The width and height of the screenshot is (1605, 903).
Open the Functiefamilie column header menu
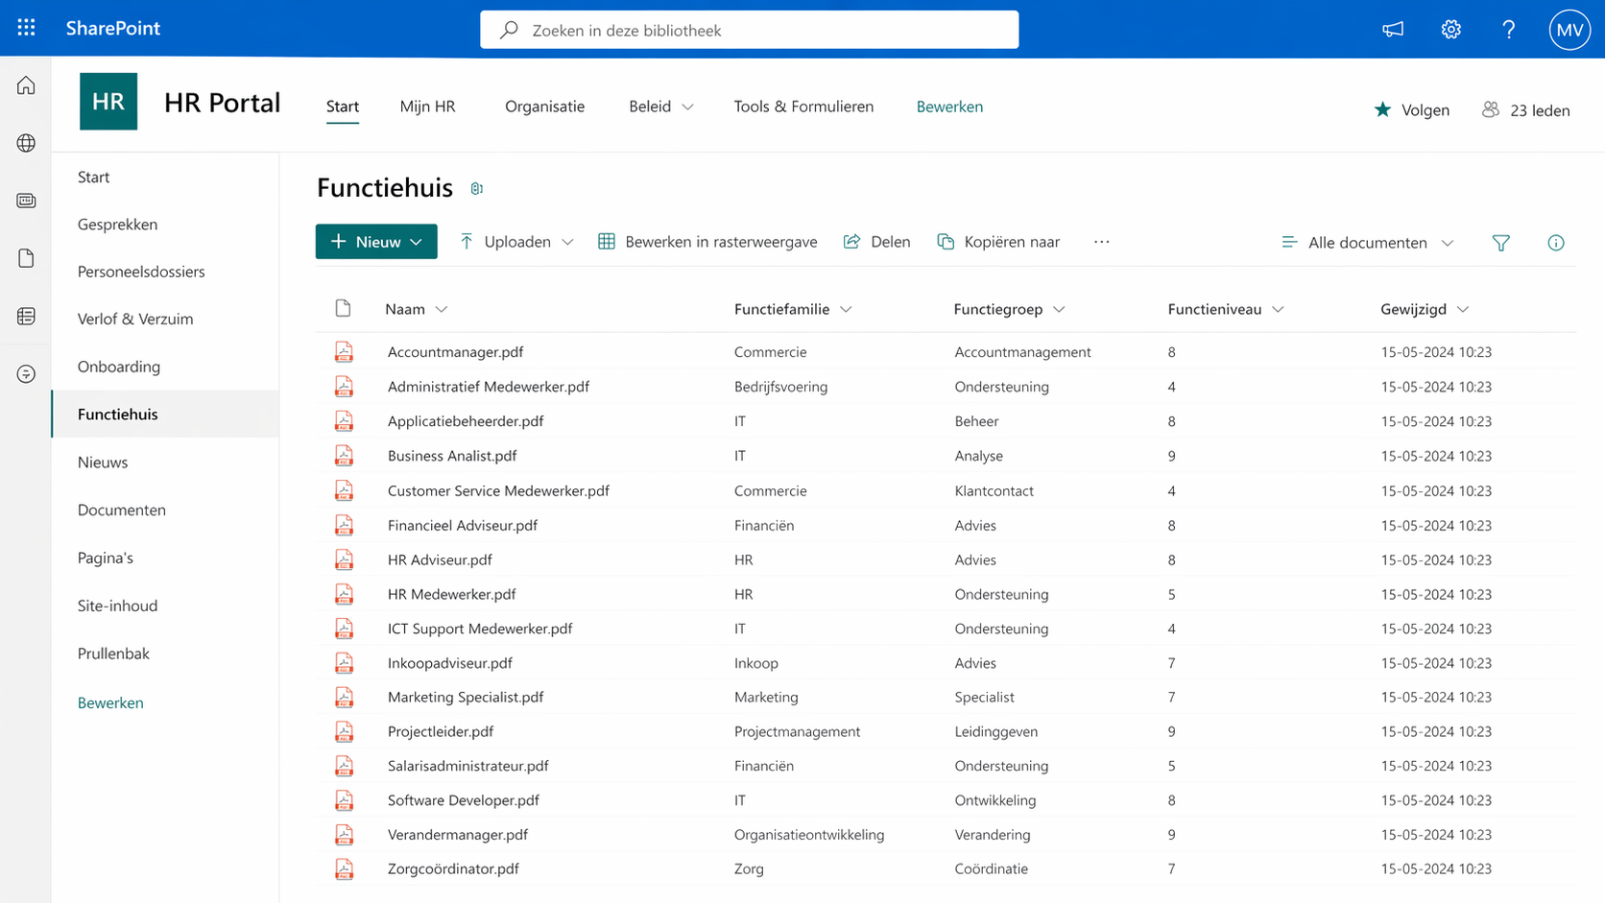793,309
